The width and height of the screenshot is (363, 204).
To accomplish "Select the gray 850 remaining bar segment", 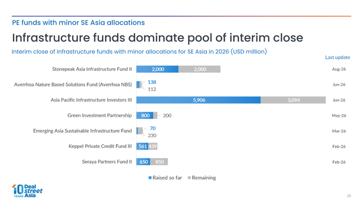I will click(159, 162).
